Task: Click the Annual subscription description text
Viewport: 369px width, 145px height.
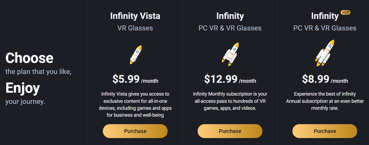Action: 325,101
